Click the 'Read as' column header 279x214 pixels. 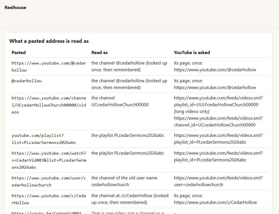(100, 52)
